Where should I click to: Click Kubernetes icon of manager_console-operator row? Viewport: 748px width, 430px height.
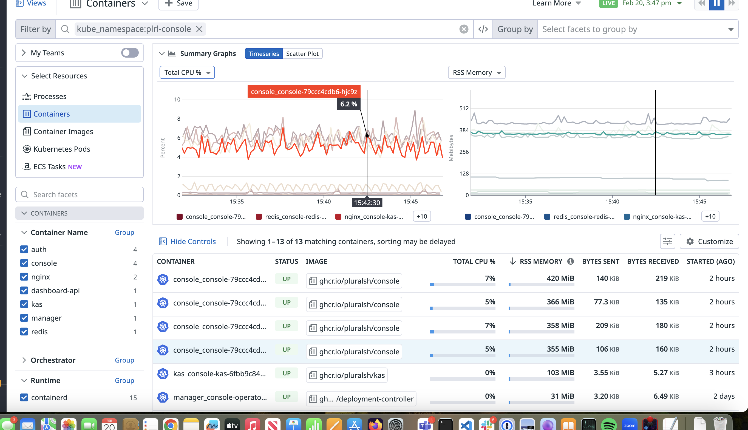click(163, 397)
